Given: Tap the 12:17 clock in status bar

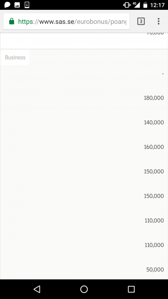Looking at the screenshot, I should 157,5.
